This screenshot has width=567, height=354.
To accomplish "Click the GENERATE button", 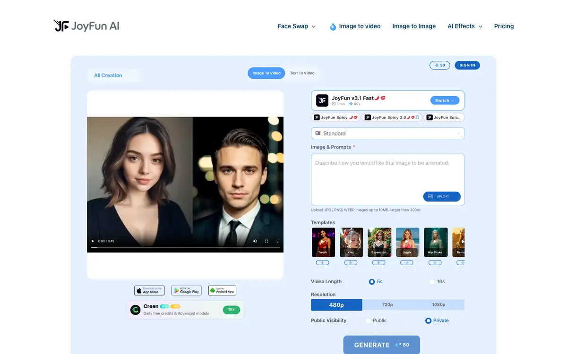I will point(381,345).
